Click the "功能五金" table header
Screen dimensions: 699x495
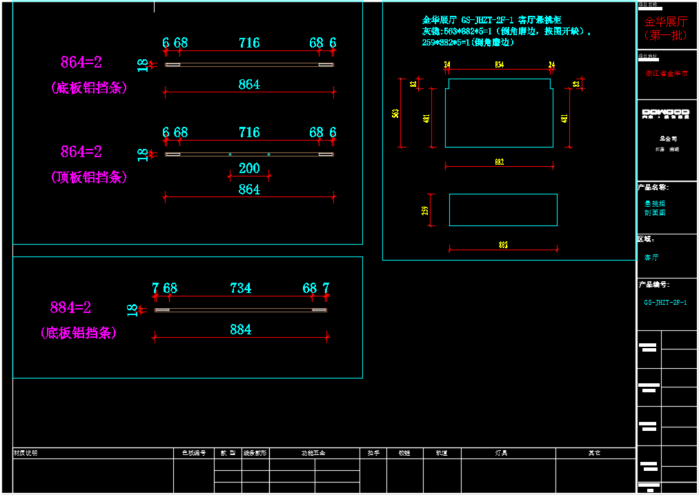coord(313,453)
